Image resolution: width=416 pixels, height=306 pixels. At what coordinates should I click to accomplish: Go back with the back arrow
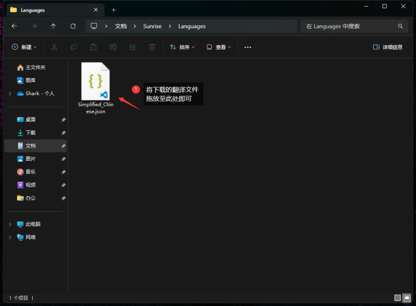click(14, 26)
